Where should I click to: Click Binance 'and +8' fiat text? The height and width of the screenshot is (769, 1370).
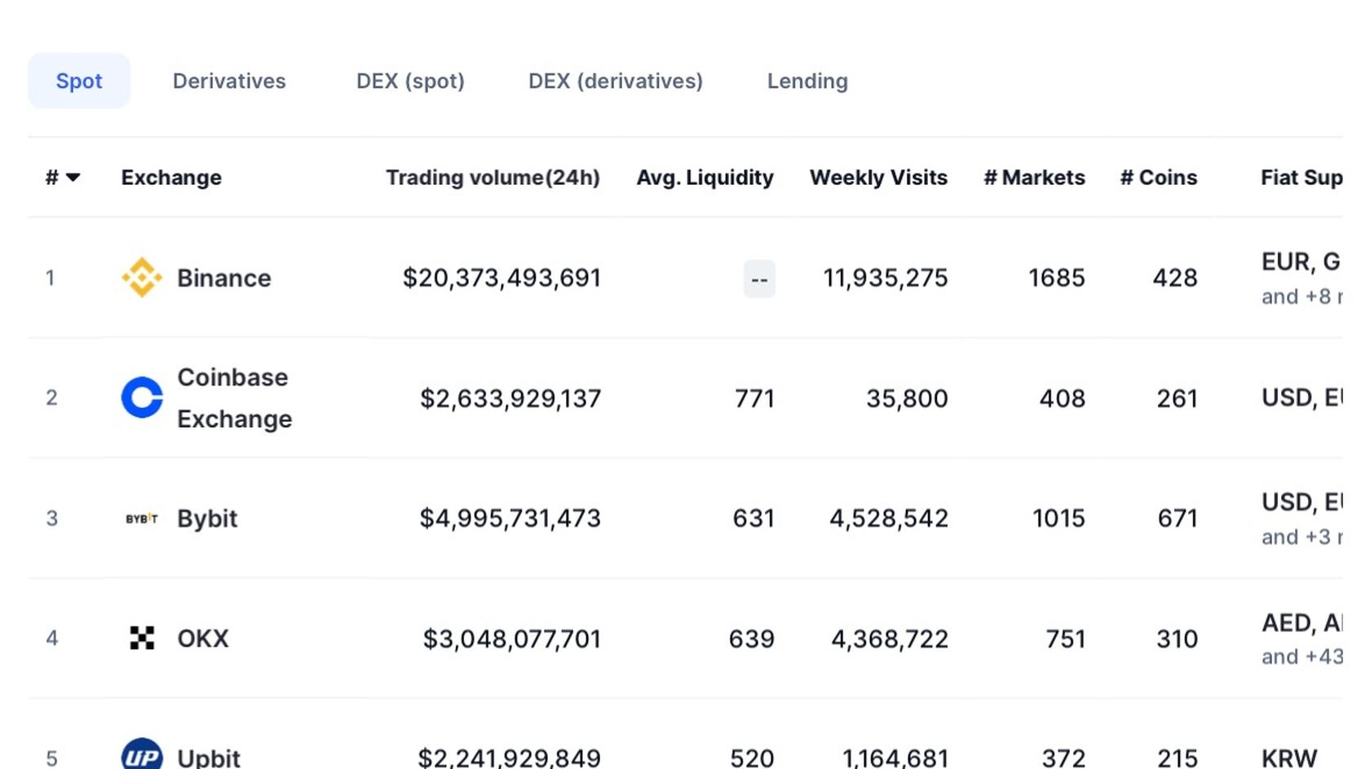pyautogui.click(x=1301, y=297)
